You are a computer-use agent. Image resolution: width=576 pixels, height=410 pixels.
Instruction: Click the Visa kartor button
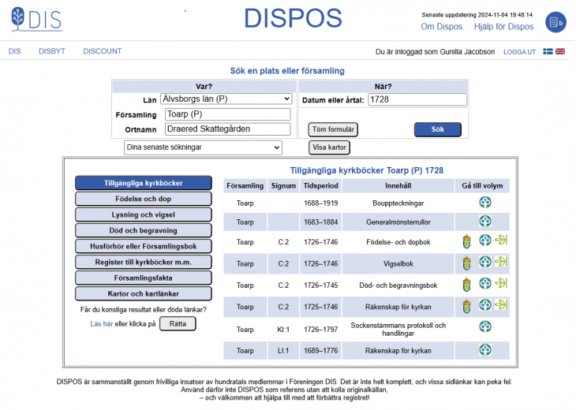pyautogui.click(x=329, y=147)
